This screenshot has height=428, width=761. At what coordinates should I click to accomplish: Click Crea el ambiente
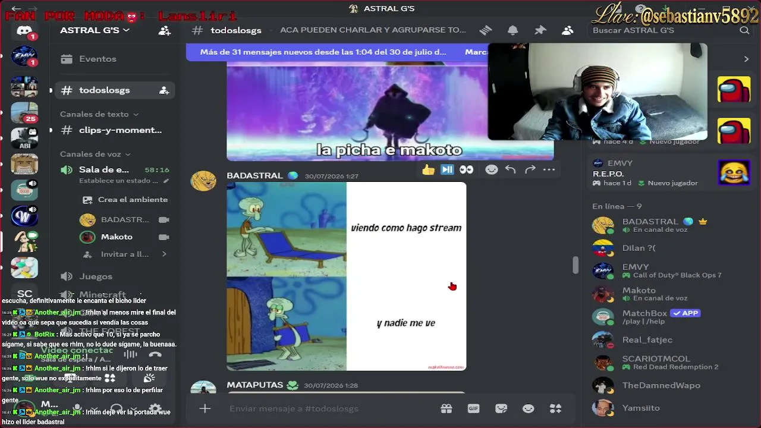coord(125,200)
